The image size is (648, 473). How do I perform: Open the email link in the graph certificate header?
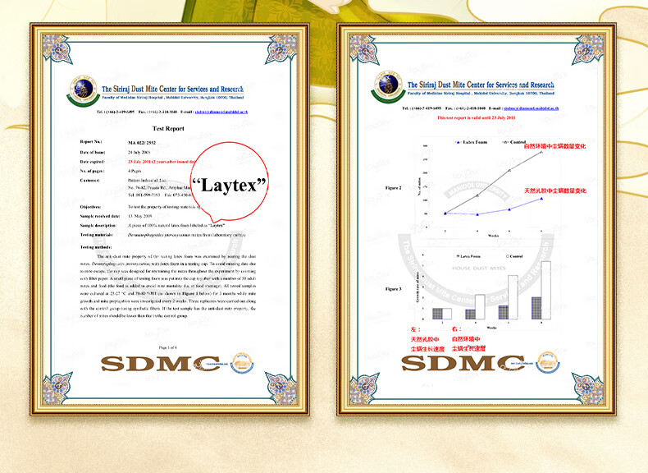tap(531, 108)
